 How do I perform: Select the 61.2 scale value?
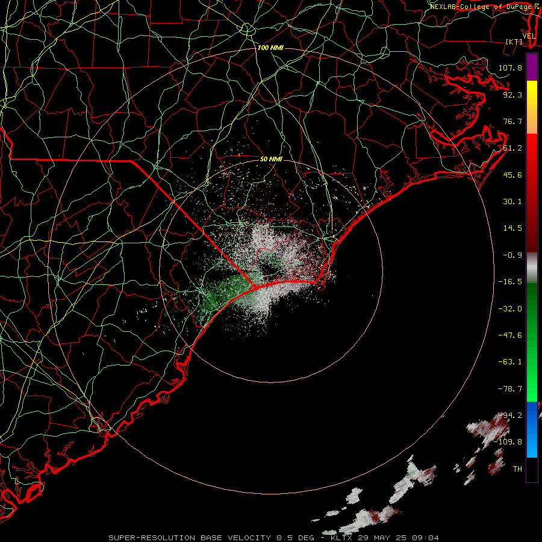point(512,148)
